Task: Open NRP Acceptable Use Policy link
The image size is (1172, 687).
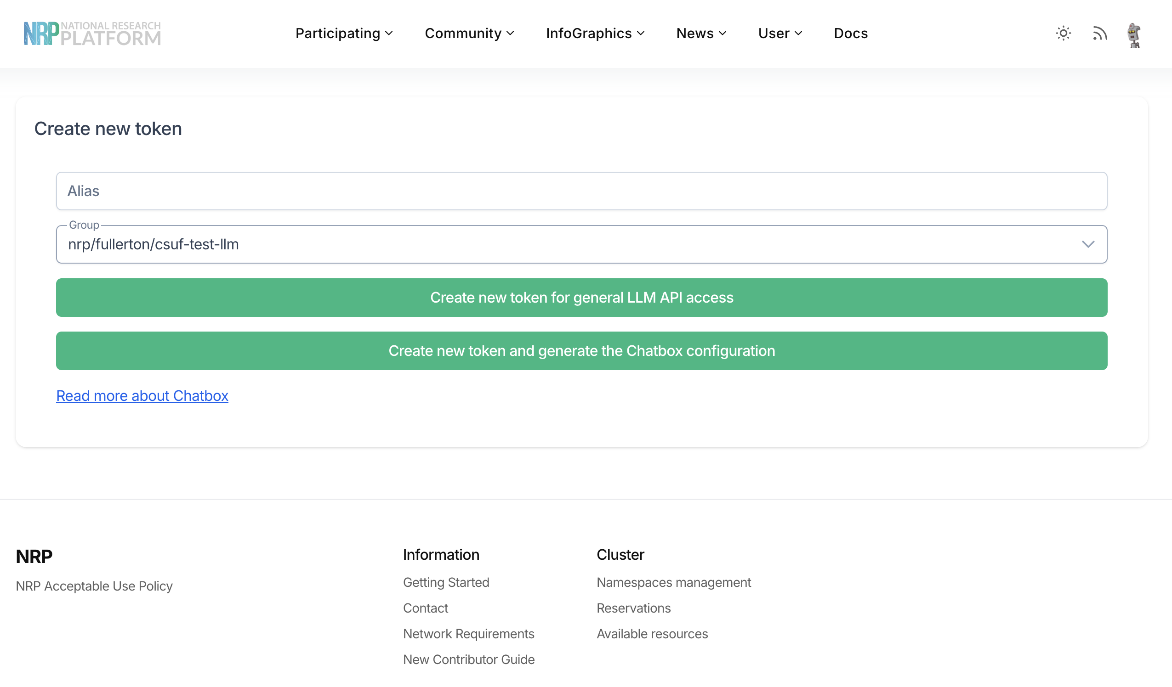Action: tap(94, 586)
